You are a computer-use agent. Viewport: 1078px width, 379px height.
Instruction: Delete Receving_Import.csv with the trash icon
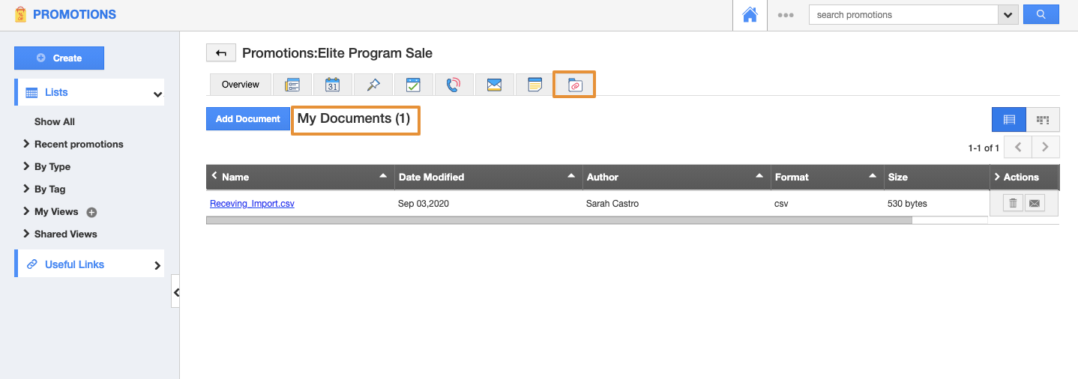(x=1013, y=203)
